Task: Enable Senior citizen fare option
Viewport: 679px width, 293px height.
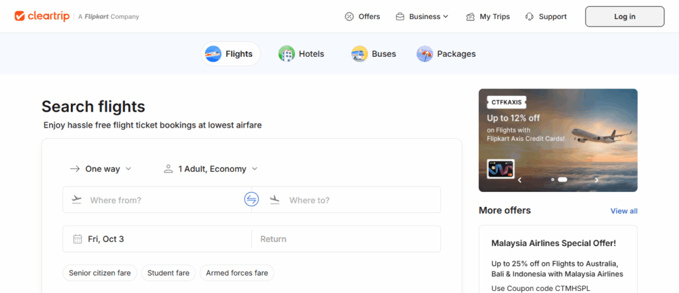Action: click(x=100, y=272)
